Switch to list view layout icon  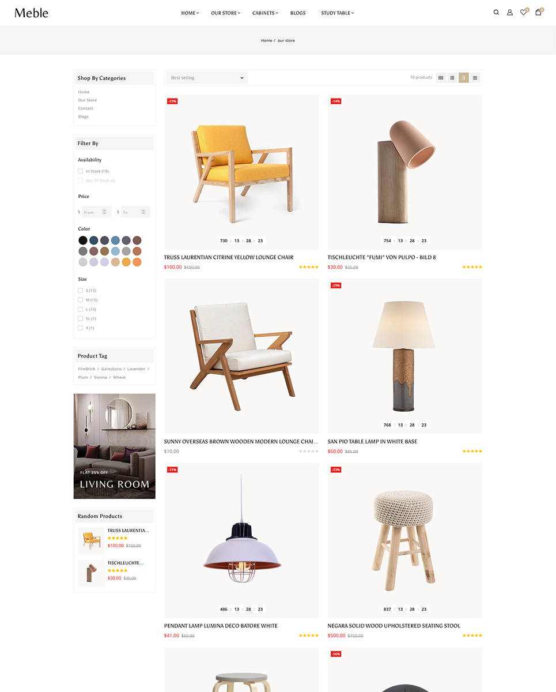pyautogui.click(x=475, y=77)
